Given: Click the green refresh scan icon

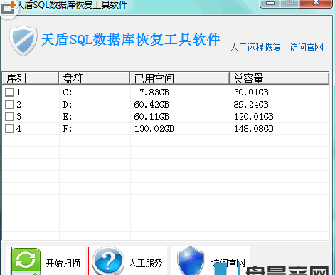Looking at the screenshot, I should (x=26, y=261).
